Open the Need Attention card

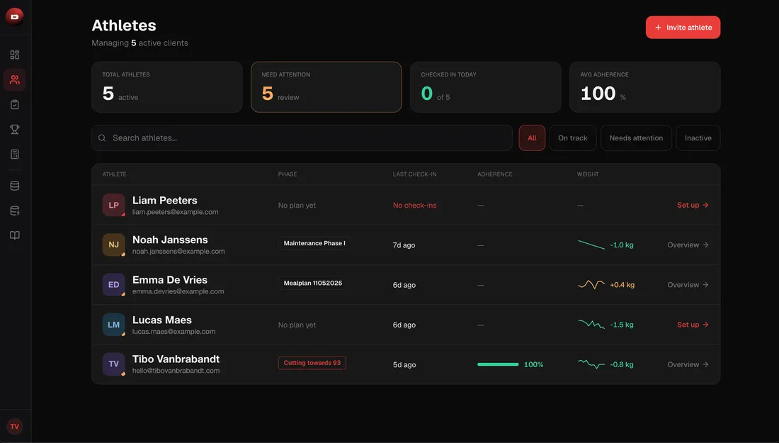326,87
